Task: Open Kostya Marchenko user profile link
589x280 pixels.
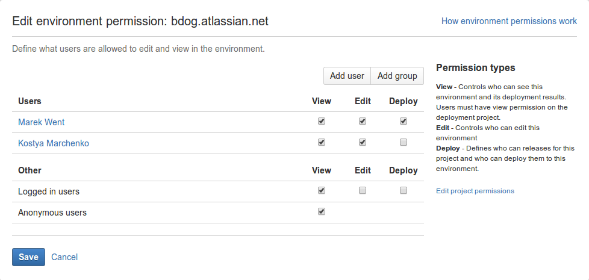Action: [54, 143]
